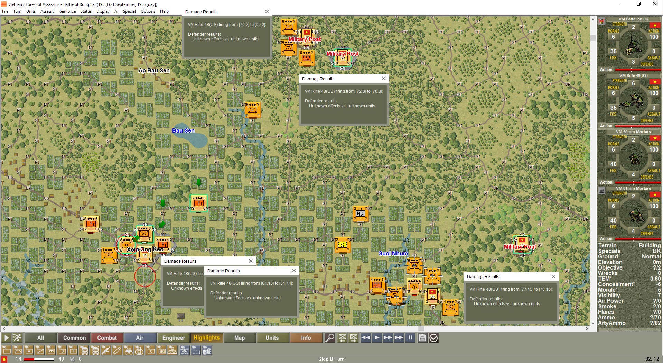Click the start play button left of All
663x363 pixels.
(6, 338)
